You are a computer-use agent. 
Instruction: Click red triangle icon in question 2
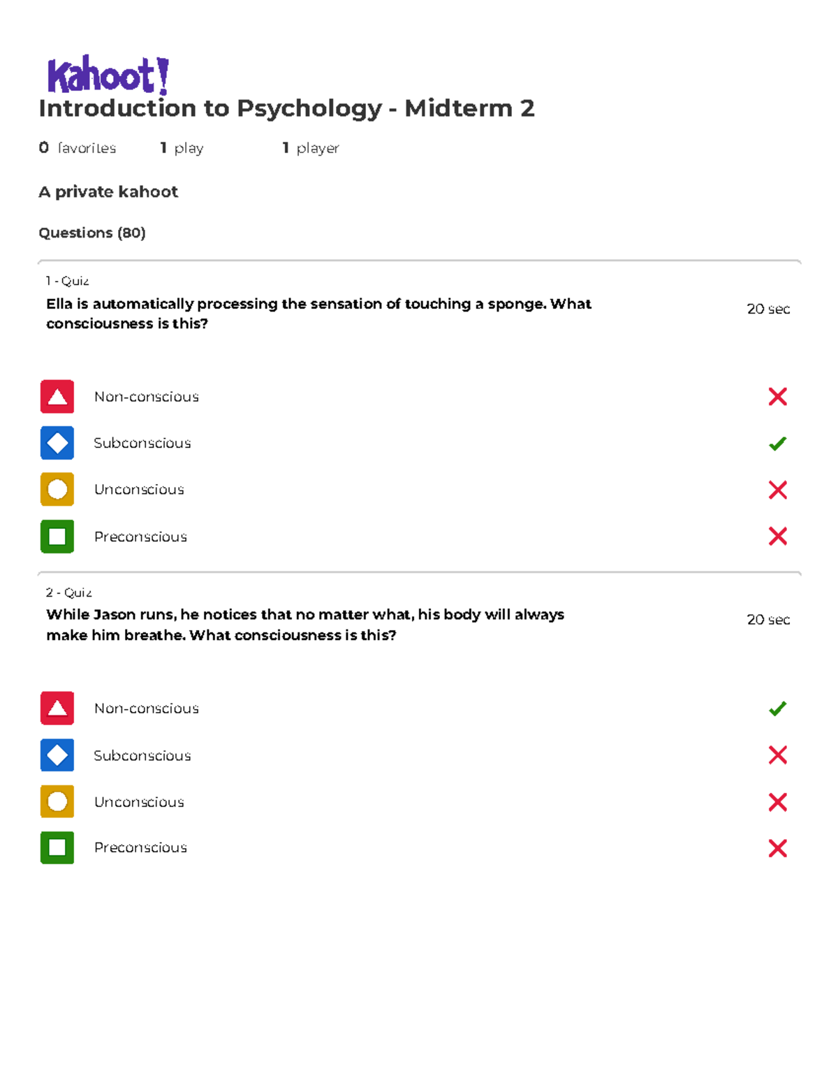tap(57, 708)
